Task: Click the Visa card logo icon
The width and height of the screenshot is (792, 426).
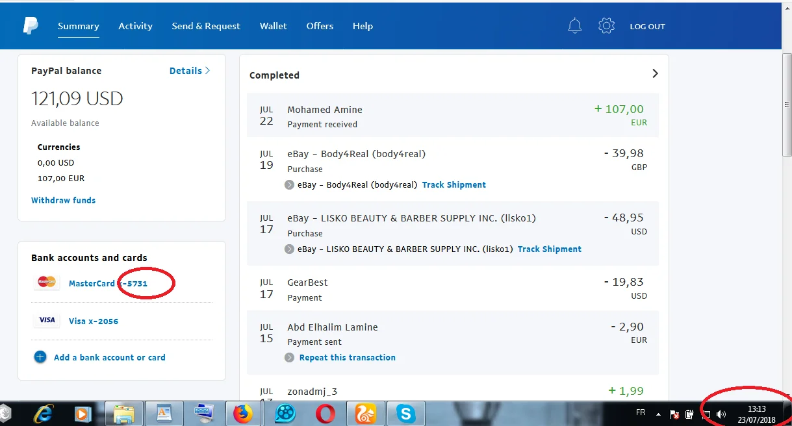Action: [46, 321]
